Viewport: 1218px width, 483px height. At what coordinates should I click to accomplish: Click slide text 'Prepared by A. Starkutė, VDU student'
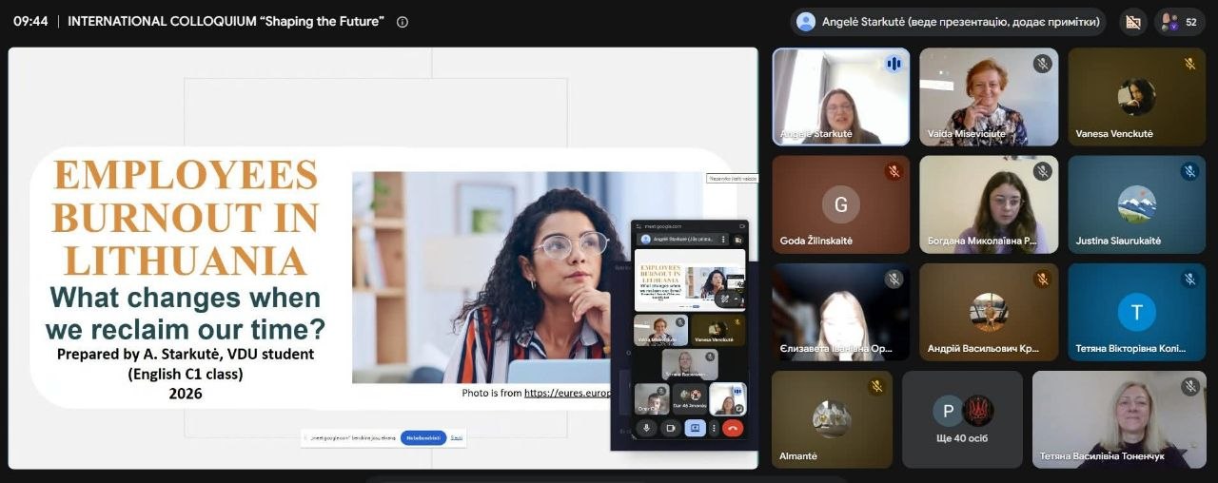click(186, 354)
